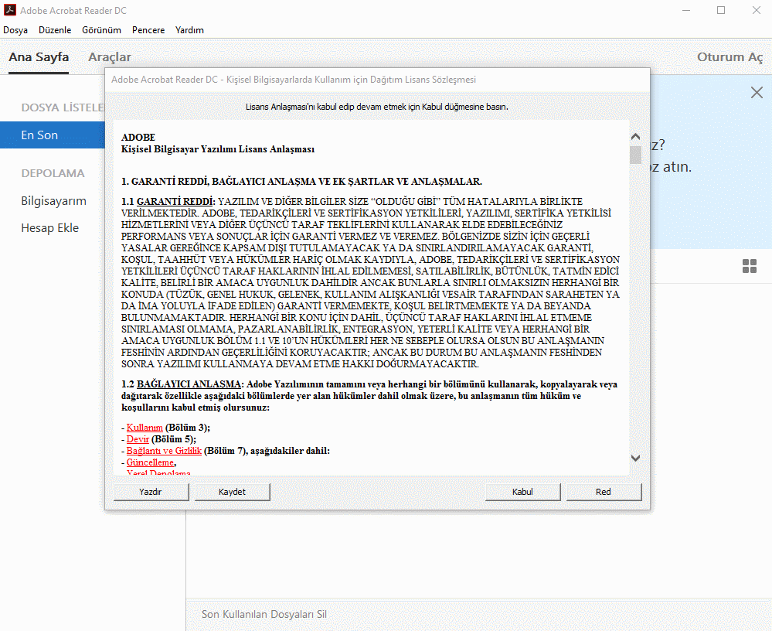Click the license text scroll-down arrow
The width and height of the screenshot is (772, 631).
(x=635, y=458)
